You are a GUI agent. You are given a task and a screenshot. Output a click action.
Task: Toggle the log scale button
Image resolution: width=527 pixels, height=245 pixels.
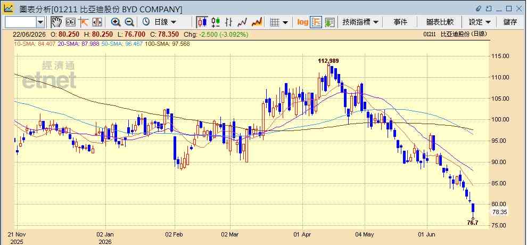pyautogui.click(x=302, y=22)
